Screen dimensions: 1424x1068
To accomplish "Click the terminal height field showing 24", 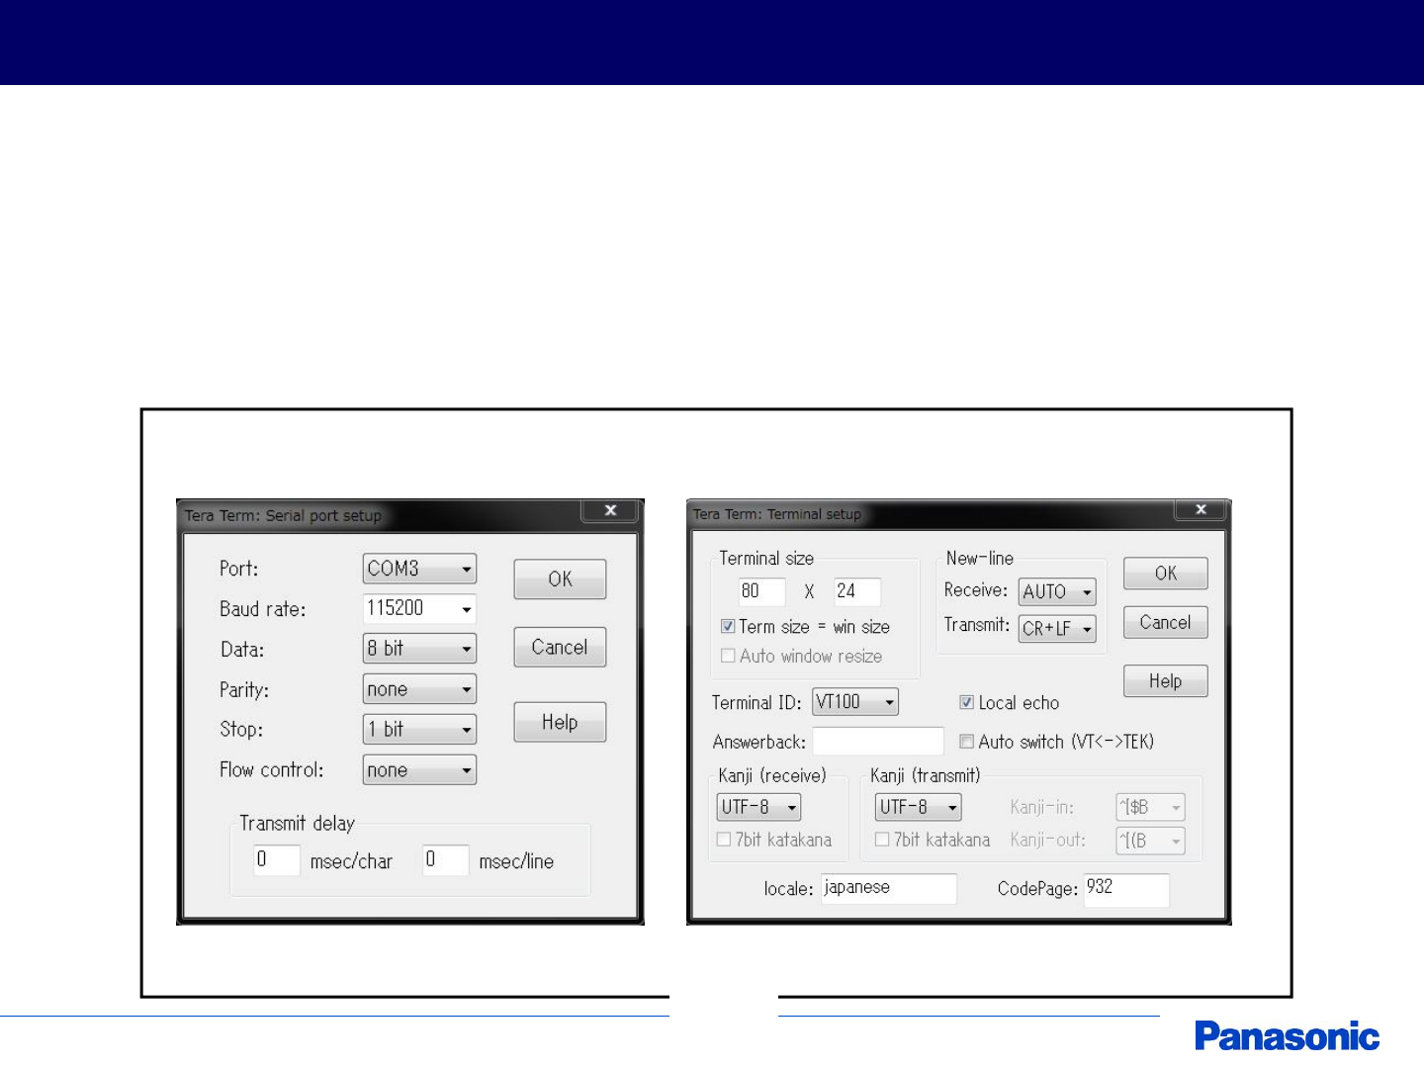I will (x=856, y=591).
